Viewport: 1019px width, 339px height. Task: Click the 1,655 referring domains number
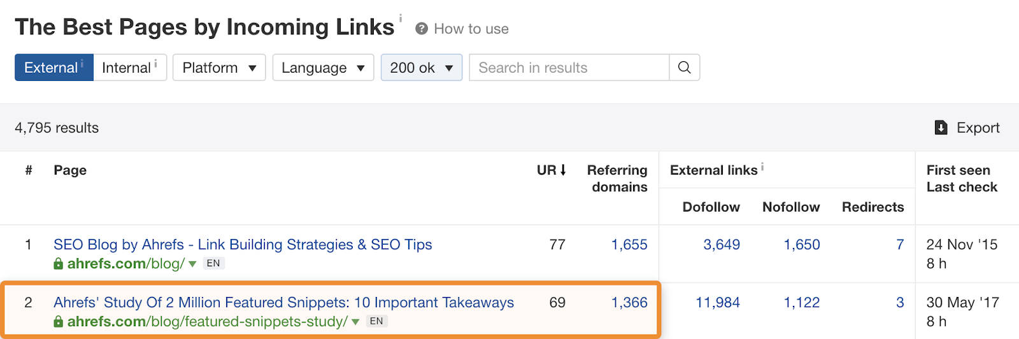click(629, 245)
